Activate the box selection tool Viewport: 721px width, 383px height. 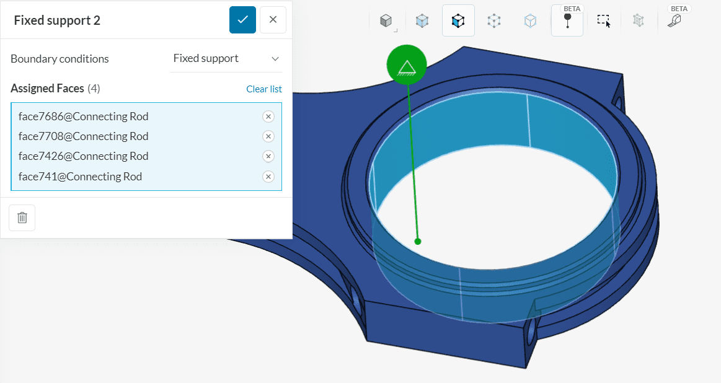click(x=604, y=21)
